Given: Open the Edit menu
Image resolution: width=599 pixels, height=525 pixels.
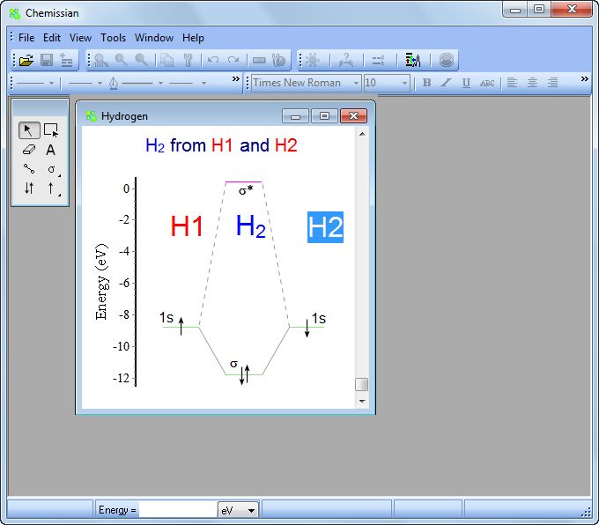Looking at the screenshot, I should tap(52, 38).
